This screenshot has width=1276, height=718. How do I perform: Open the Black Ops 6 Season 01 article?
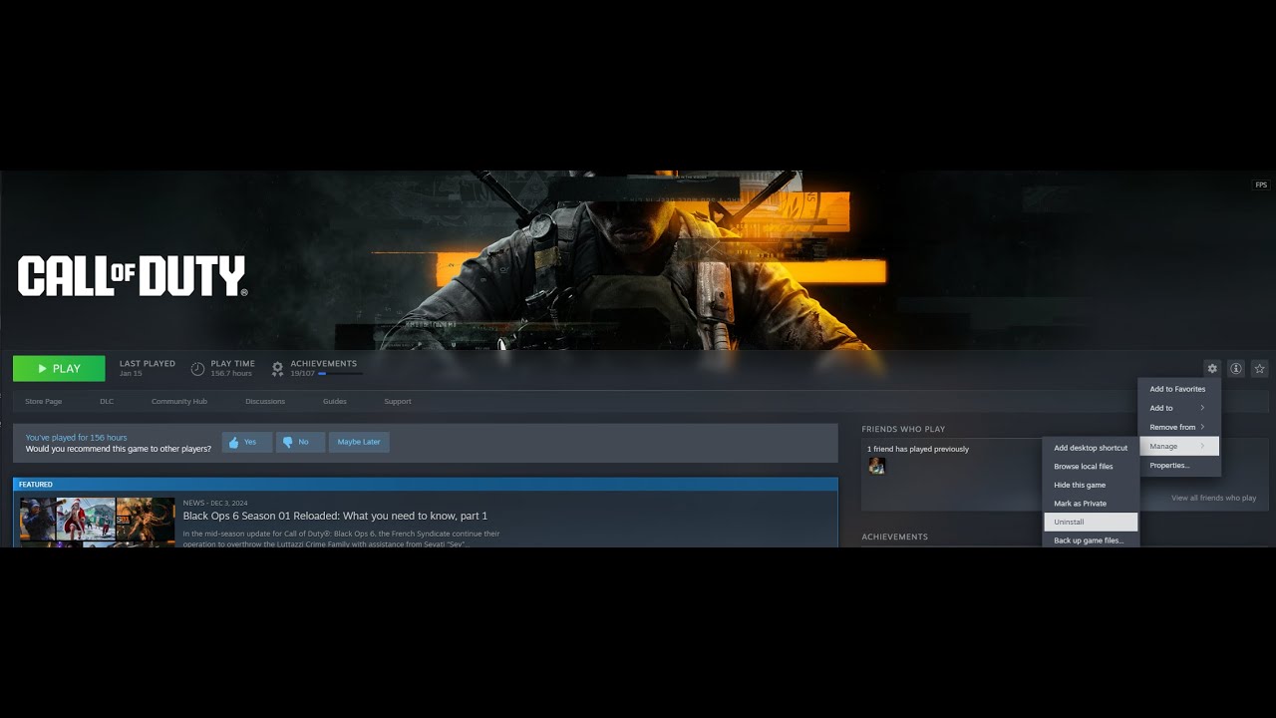click(x=335, y=516)
